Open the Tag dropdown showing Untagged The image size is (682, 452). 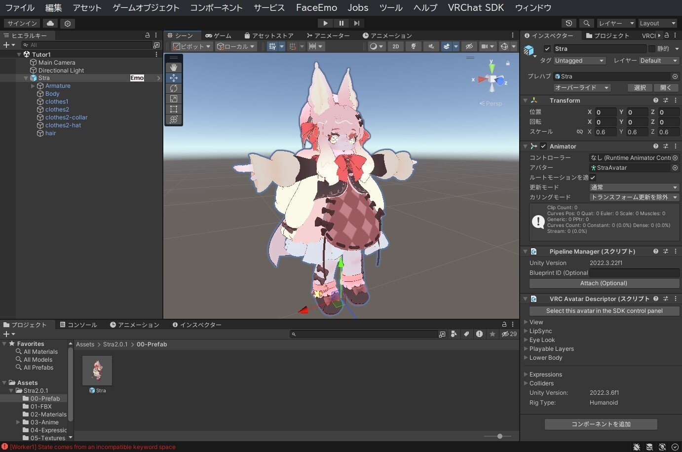coord(579,61)
